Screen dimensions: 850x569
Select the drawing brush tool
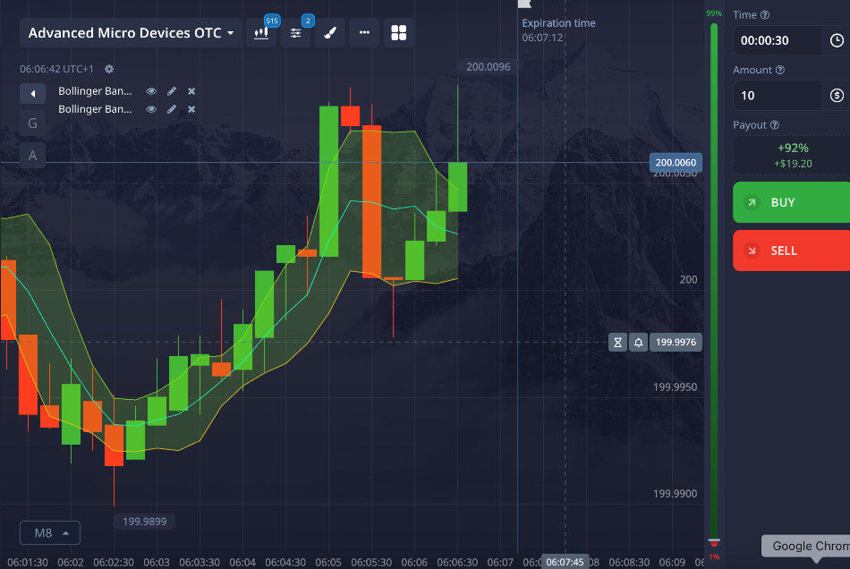tap(329, 33)
